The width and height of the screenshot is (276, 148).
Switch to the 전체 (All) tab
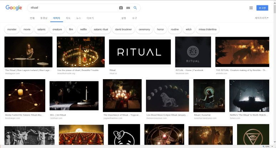[32, 18]
